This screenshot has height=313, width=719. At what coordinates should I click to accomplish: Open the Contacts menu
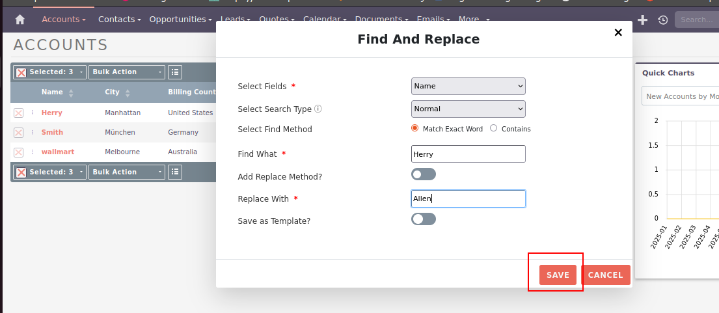pyautogui.click(x=119, y=20)
